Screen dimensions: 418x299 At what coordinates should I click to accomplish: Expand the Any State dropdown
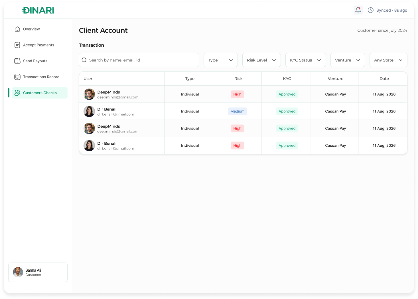(388, 60)
